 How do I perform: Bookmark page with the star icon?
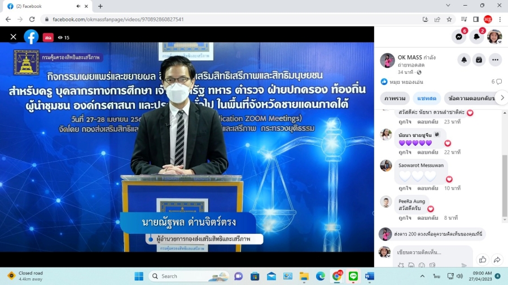pyautogui.click(x=449, y=19)
